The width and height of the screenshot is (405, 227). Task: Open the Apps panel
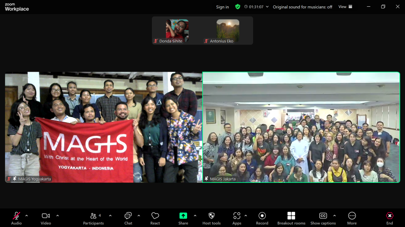click(237, 218)
